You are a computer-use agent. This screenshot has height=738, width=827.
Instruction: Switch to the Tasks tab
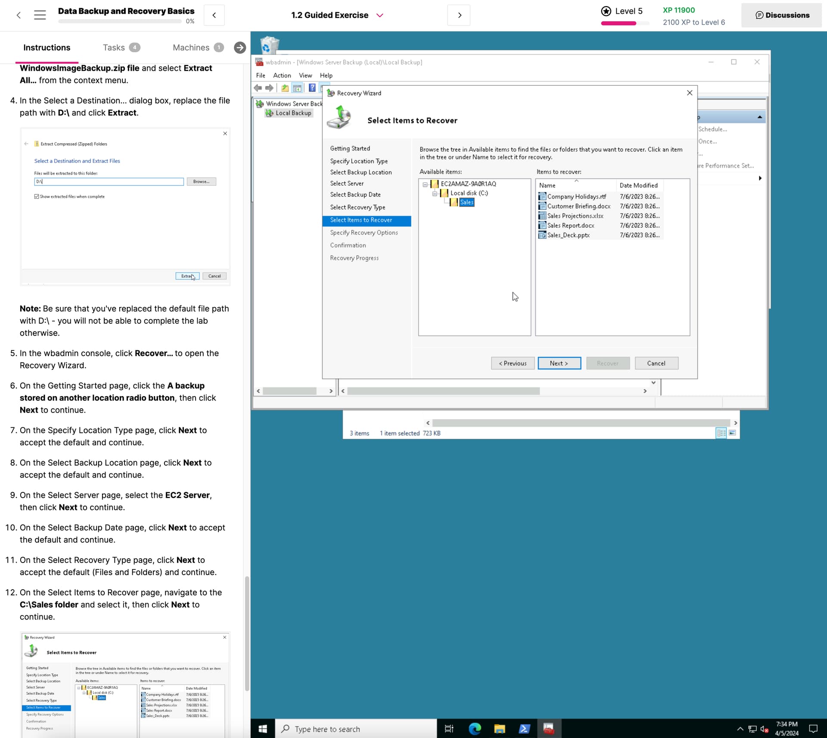[114, 47]
